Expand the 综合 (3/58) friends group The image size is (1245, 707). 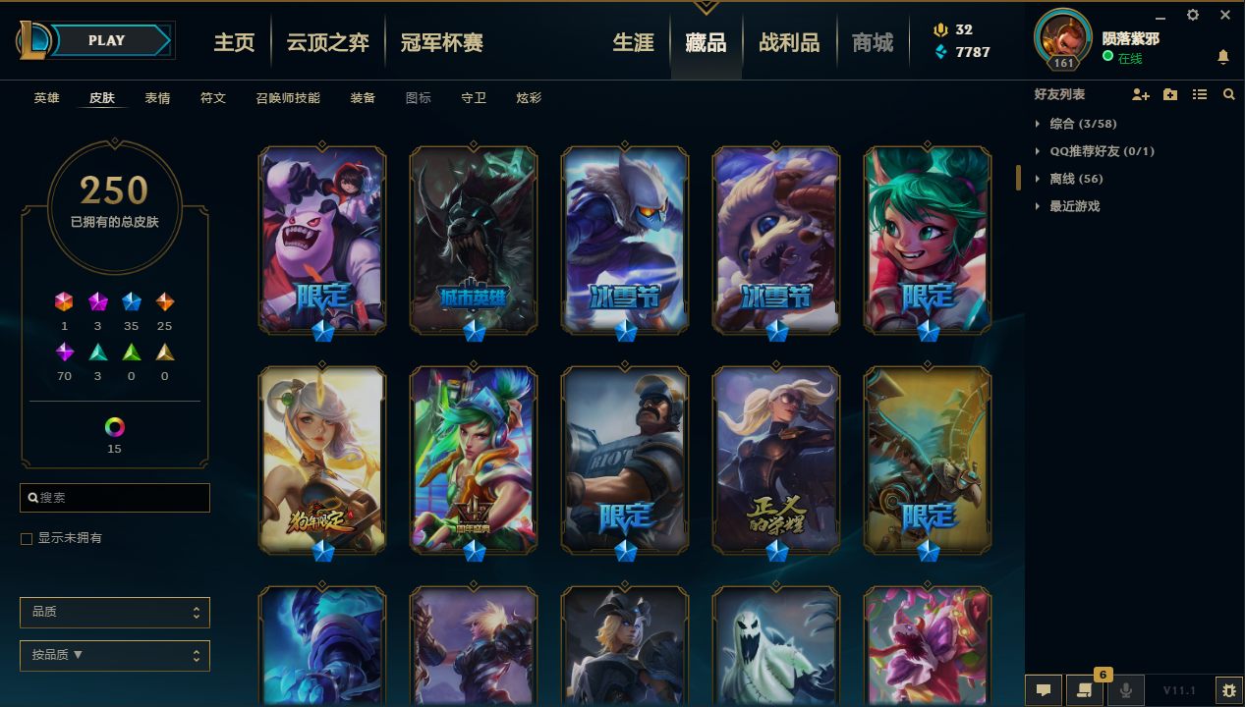1076,124
